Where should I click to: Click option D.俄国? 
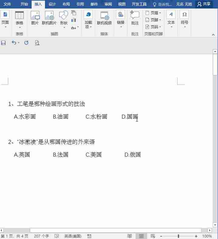133,154
